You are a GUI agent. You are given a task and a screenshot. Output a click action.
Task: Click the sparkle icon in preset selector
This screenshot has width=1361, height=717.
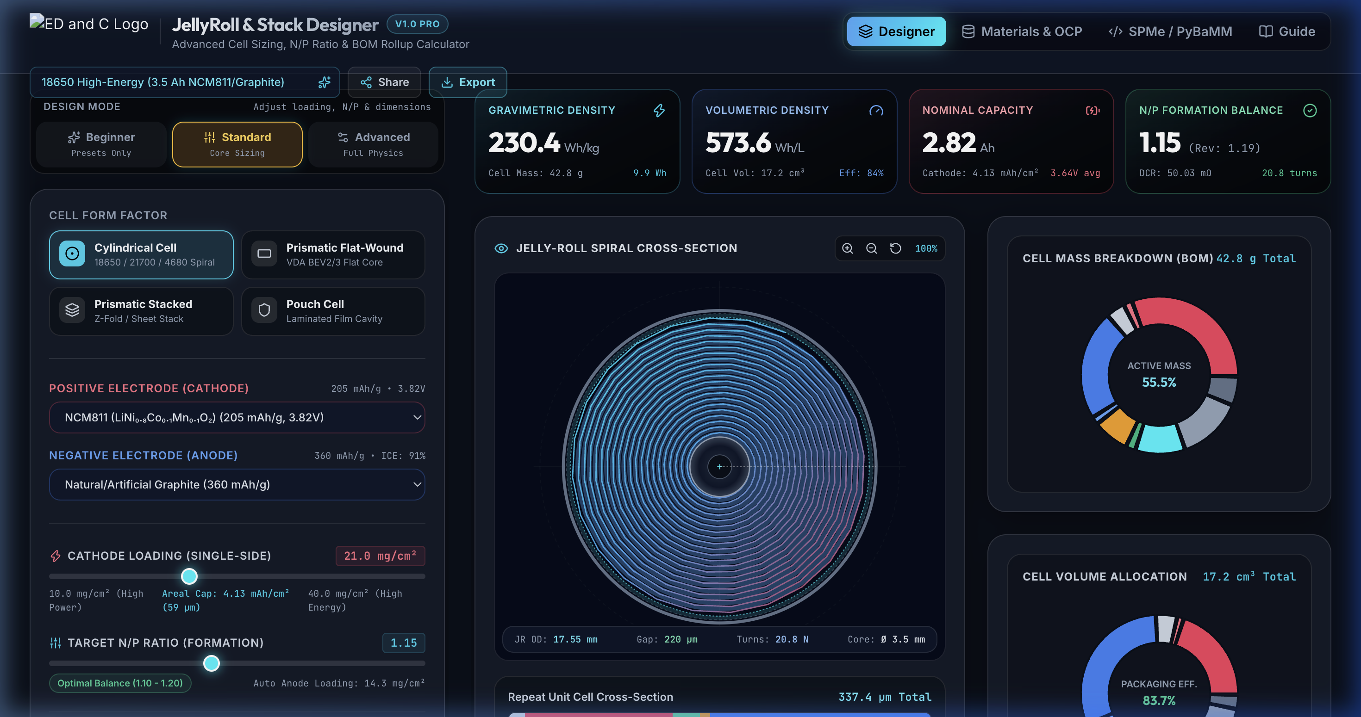tap(325, 82)
